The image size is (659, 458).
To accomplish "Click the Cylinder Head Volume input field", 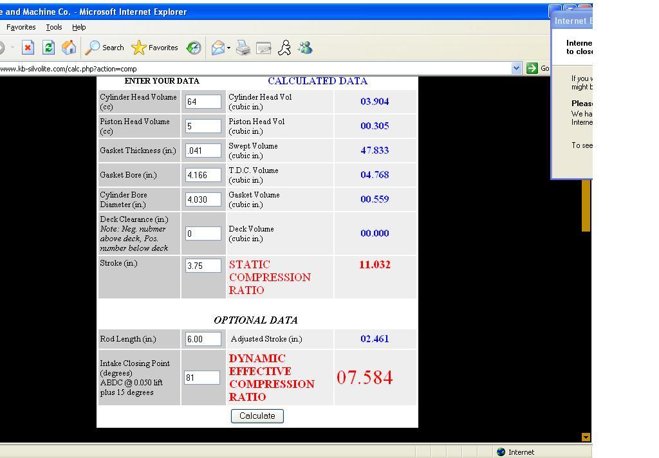I will click(203, 102).
